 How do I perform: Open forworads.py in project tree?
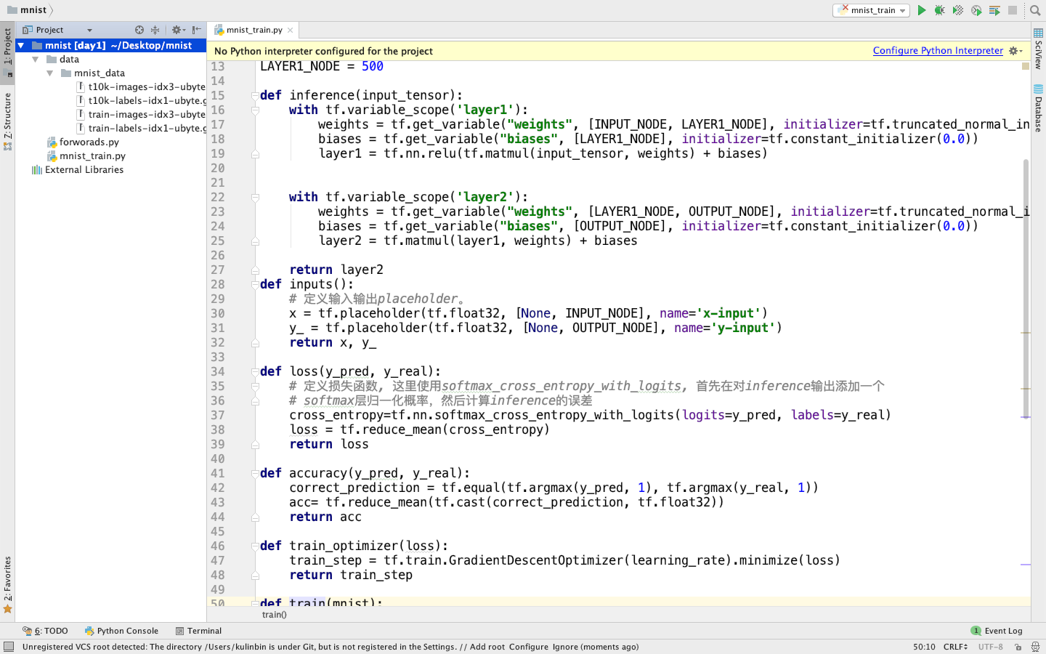point(83,142)
